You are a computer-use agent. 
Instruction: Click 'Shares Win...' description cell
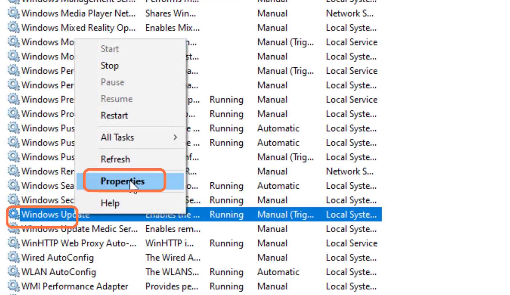pos(171,13)
